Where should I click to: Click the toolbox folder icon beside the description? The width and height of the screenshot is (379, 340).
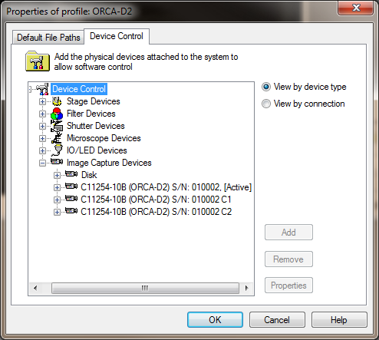coord(38,61)
